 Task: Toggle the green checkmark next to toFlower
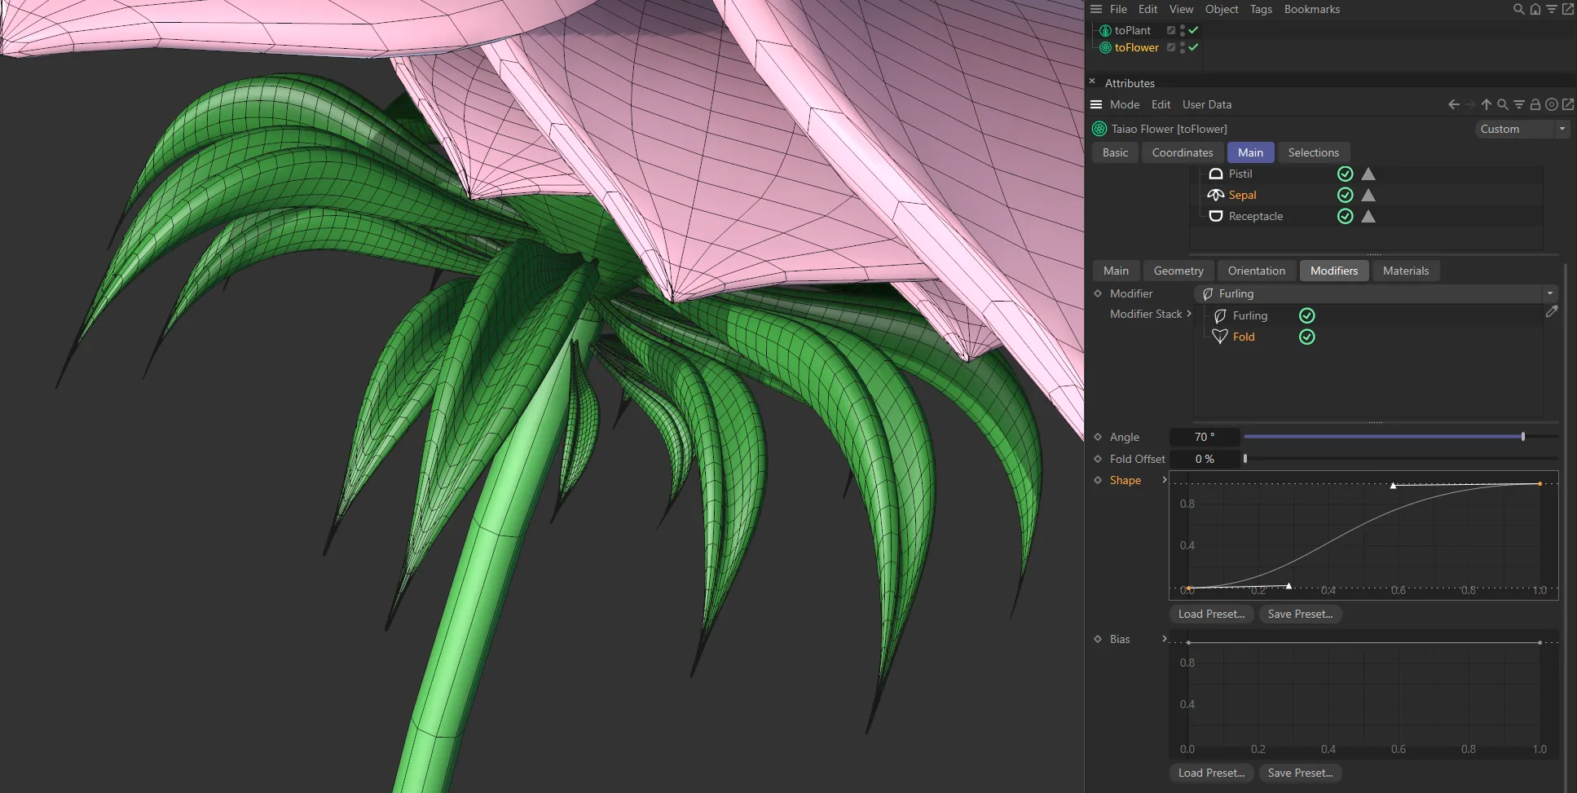[1193, 47]
